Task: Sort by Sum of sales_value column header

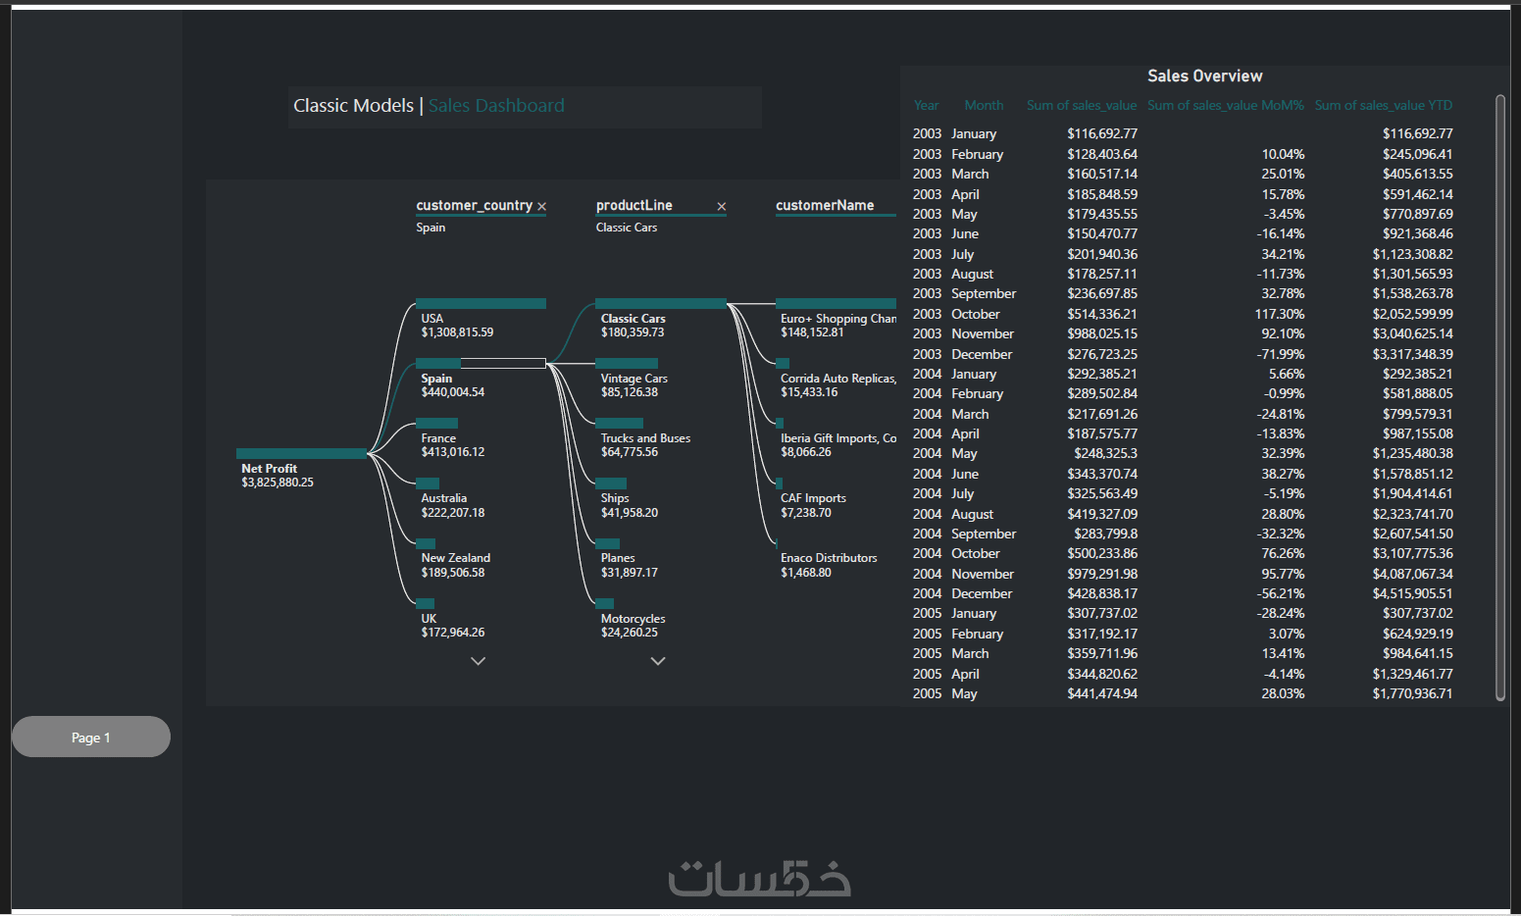Action: click(1082, 106)
